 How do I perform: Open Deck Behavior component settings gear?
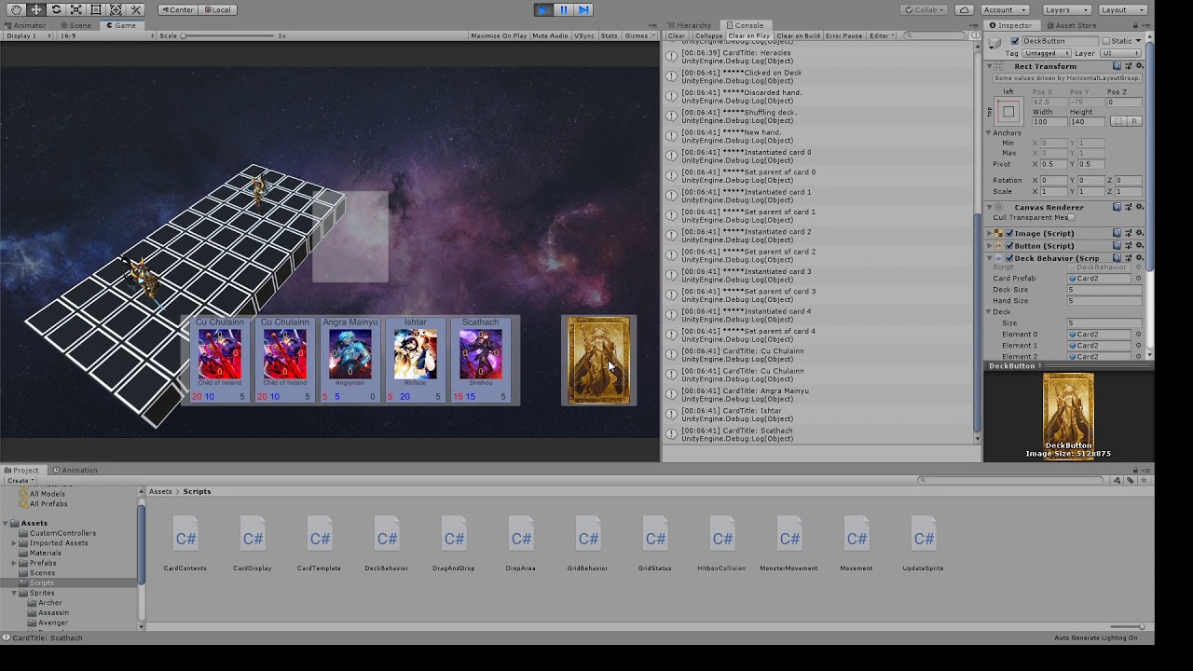pyautogui.click(x=1139, y=258)
